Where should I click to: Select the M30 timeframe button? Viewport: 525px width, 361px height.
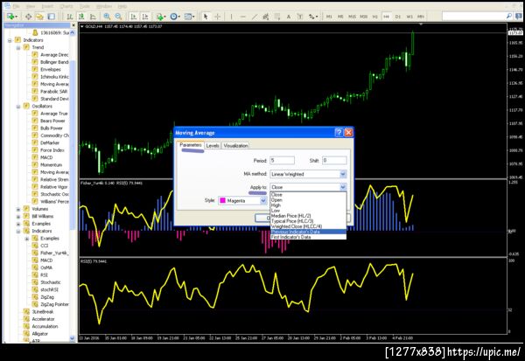364,17
